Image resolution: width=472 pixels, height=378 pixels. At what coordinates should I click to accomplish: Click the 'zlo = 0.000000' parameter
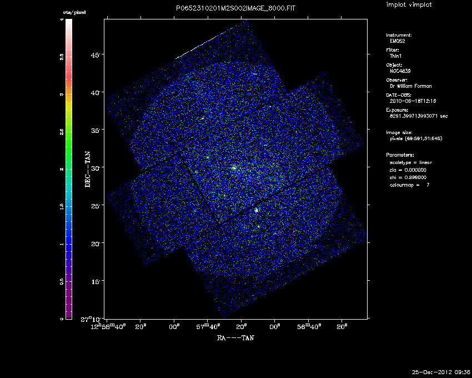[x=408, y=170]
